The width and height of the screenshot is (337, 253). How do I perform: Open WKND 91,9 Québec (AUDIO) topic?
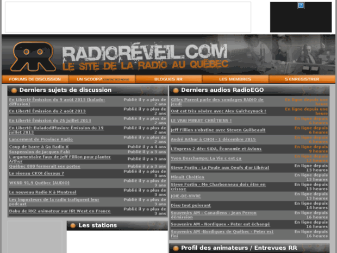(x=39, y=183)
